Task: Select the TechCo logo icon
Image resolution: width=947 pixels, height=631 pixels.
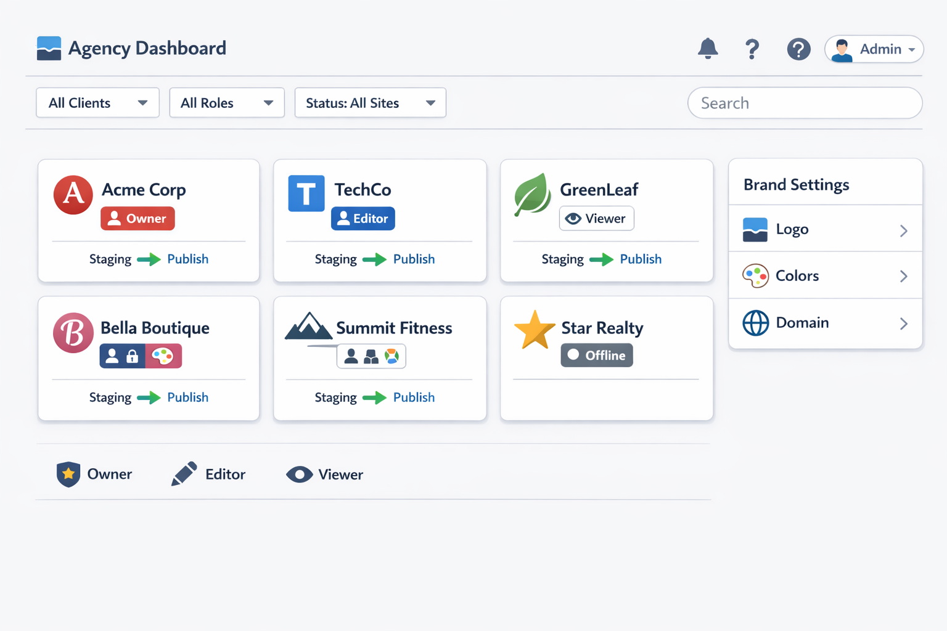Action: click(x=306, y=193)
